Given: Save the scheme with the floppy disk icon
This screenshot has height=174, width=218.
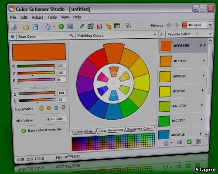Looking at the screenshot, I should pos(35,27).
